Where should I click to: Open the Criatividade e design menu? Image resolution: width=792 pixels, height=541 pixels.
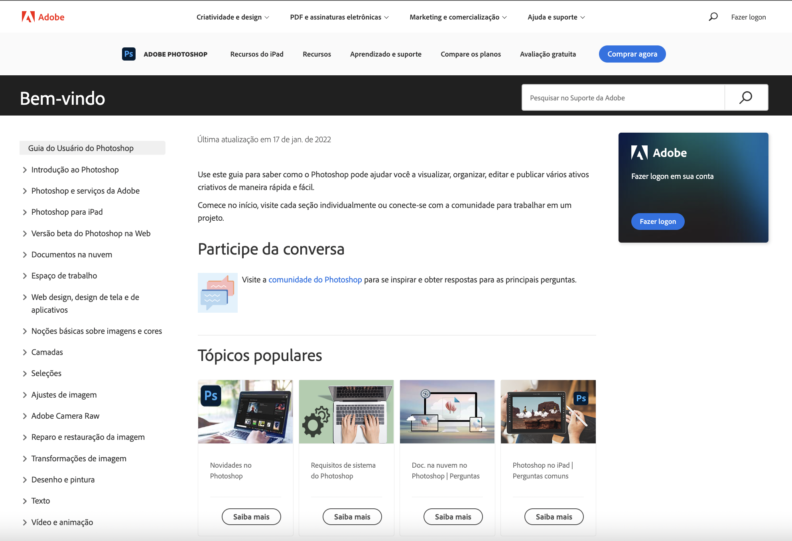click(x=233, y=17)
